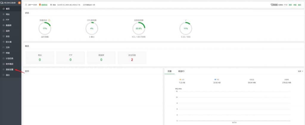Click the 负载状态 help question-mark icon
The height and width of the screenshot is (125, 305).
pyautogui.click(x=49, y=20)
